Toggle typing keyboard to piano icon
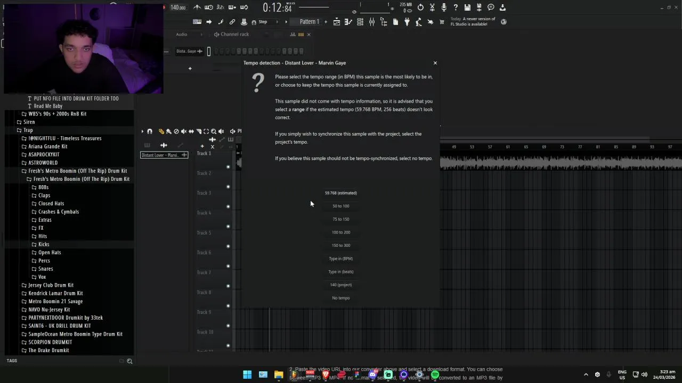 [197, 22]
